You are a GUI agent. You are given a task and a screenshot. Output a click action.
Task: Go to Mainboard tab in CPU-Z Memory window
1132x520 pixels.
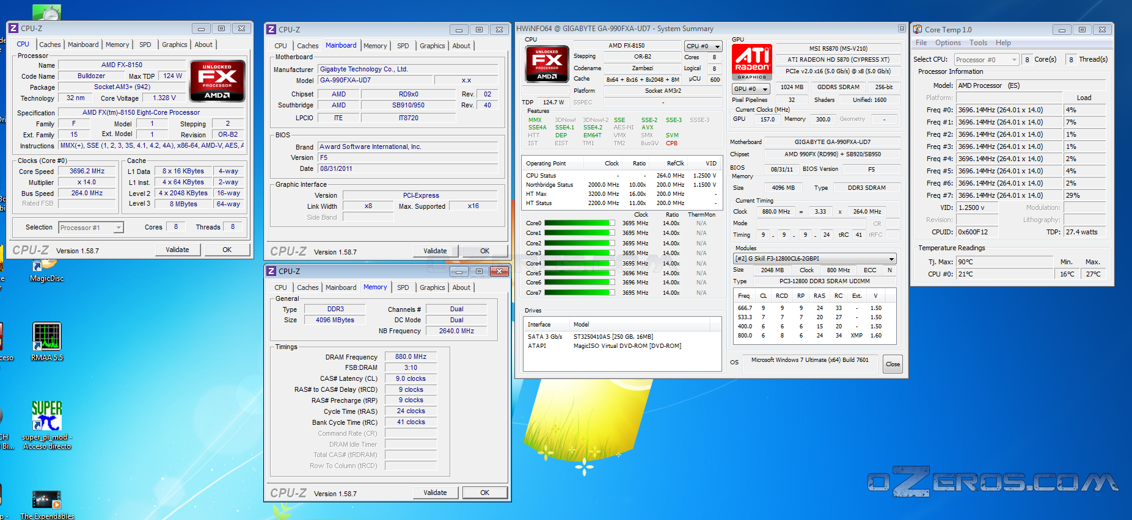341,287
